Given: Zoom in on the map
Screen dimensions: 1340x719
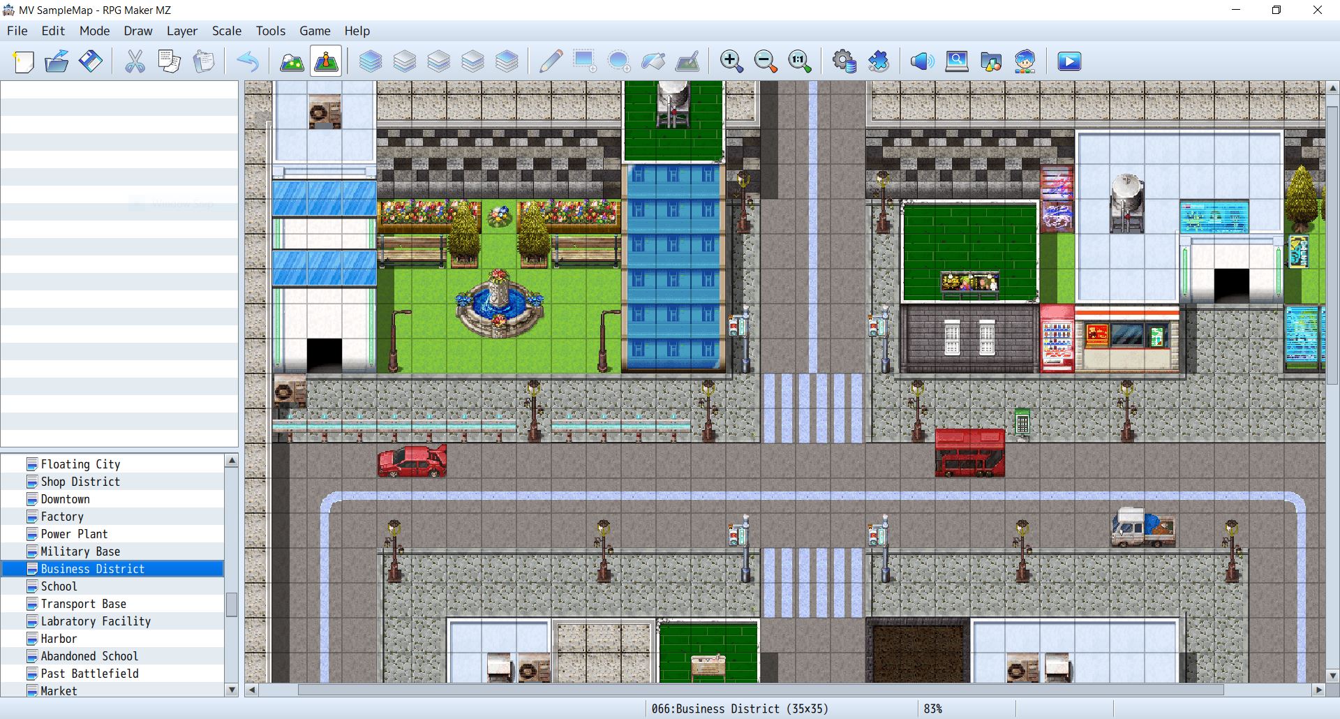Looking at the screenshot, I should [731, 61].
